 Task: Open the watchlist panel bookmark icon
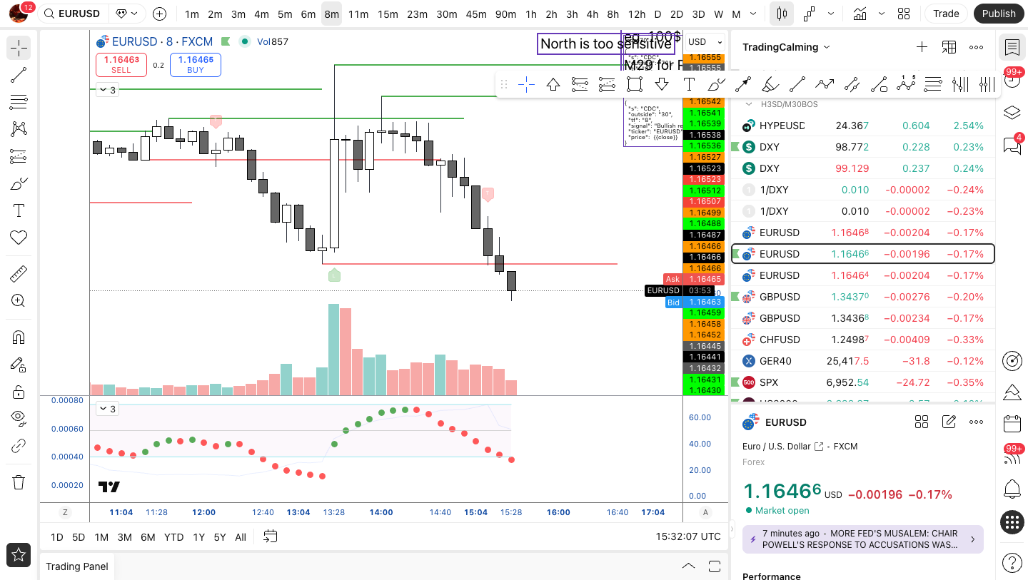1012,47
